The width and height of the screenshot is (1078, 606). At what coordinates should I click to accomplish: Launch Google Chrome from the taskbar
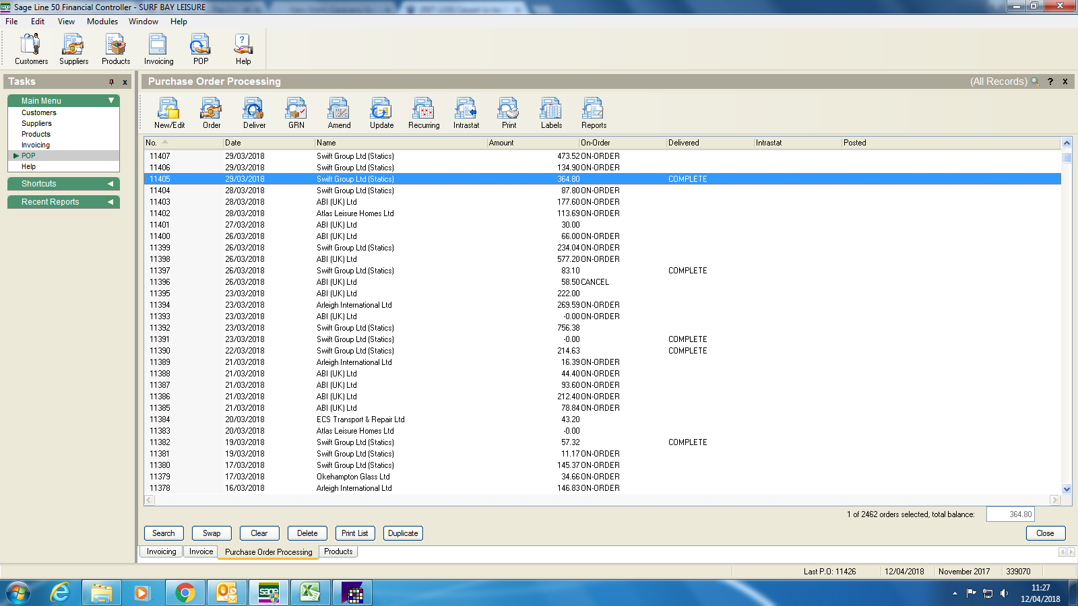click(185, 593)
